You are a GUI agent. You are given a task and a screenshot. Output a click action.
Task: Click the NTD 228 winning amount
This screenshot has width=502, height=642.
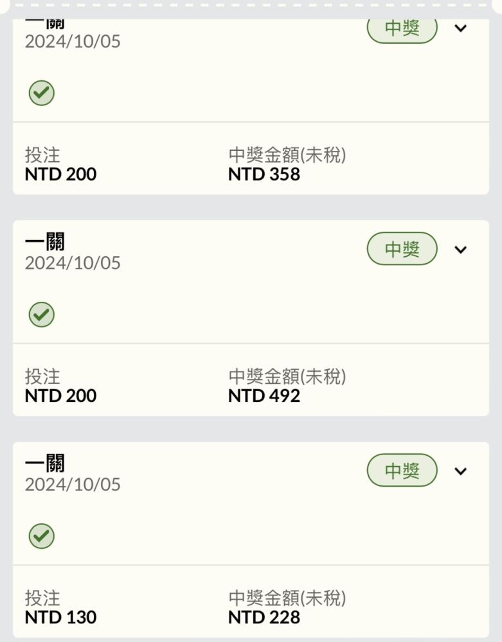click(x=264, y=618)
